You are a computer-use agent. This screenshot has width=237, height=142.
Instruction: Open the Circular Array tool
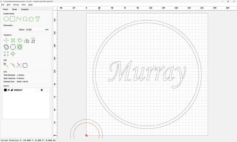(13, 54)
